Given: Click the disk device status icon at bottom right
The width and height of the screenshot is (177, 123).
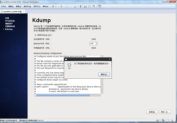Looking at the screenshot, I should (x=157, y=120).
